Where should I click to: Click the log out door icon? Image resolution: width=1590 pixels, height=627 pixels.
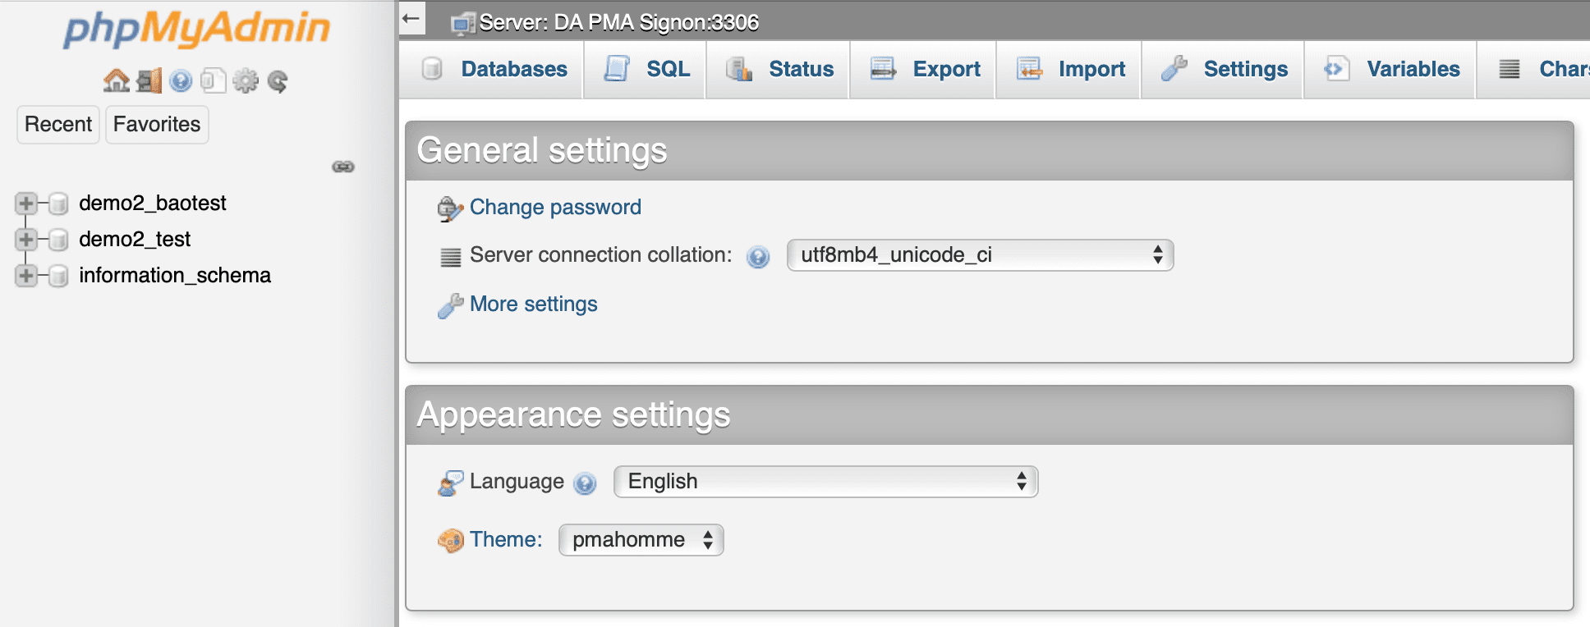point(149,80)
